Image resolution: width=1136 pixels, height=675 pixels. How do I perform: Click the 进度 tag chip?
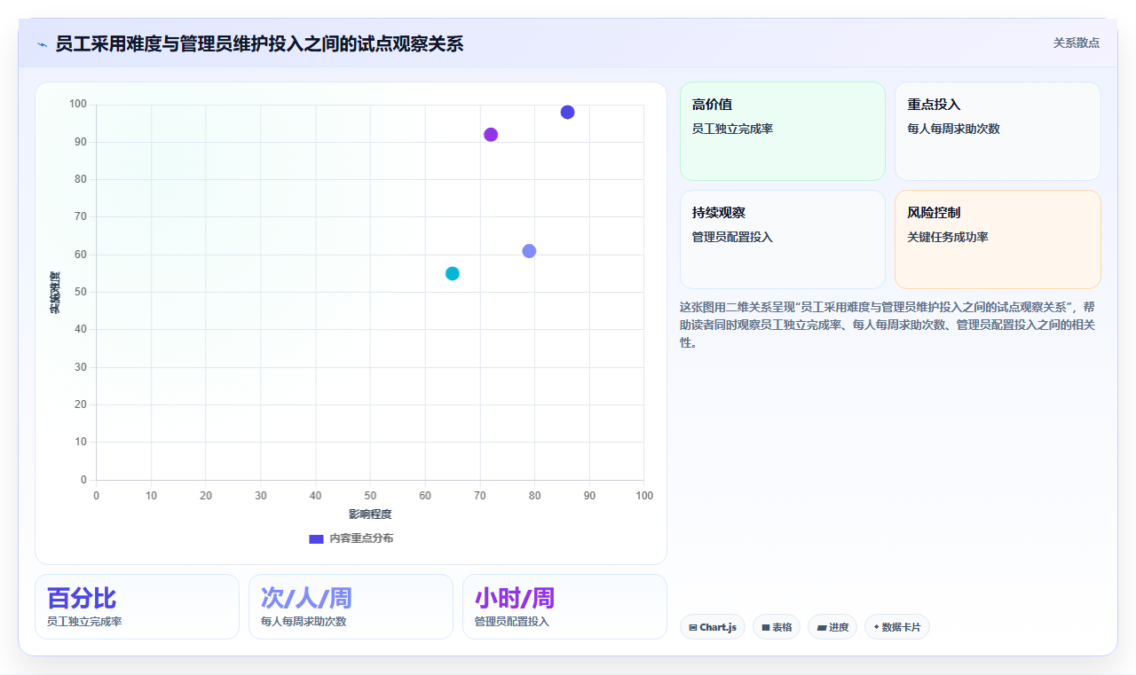pos(832,627)
